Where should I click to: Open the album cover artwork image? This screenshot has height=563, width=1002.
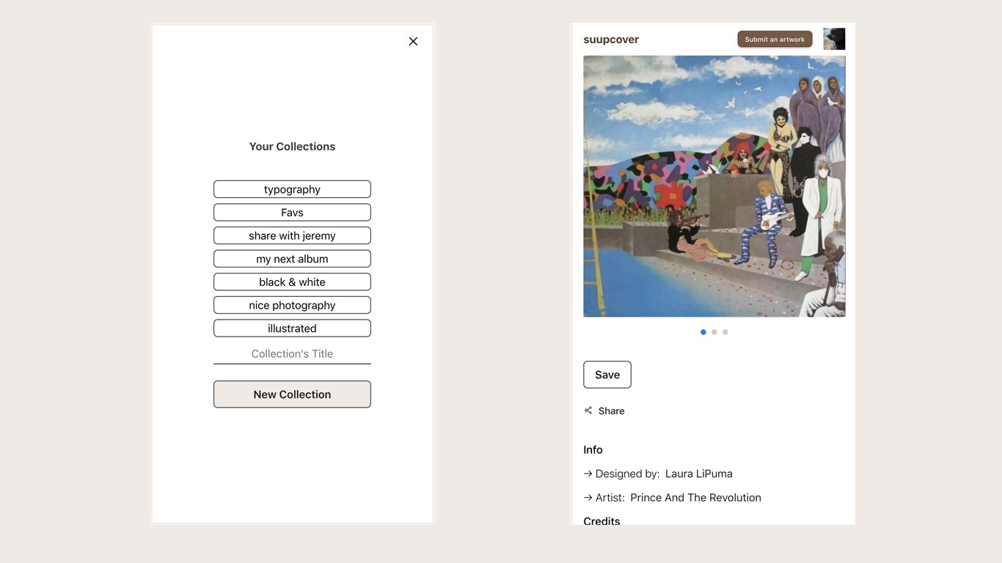(x=714, y=186)
